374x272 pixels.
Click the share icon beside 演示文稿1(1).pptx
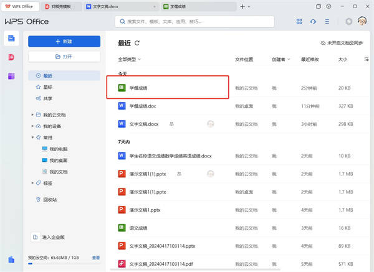tap(179, 174)
